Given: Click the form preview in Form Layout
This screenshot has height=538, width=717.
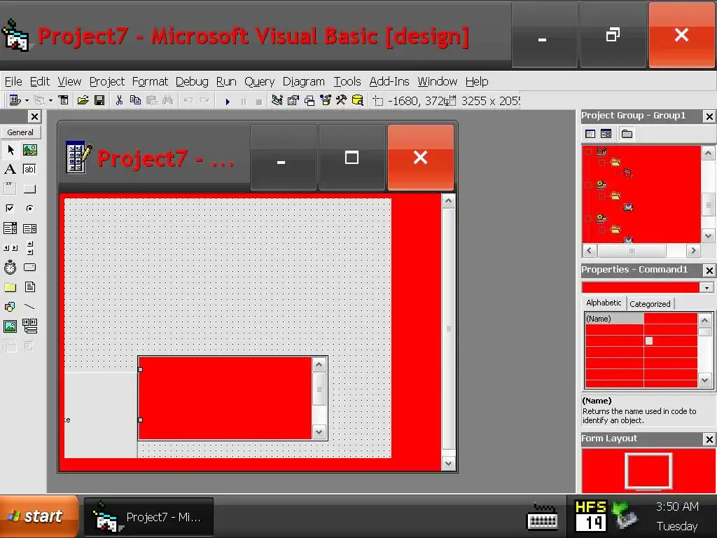Looking at the screenshot, I should point(648,471).
